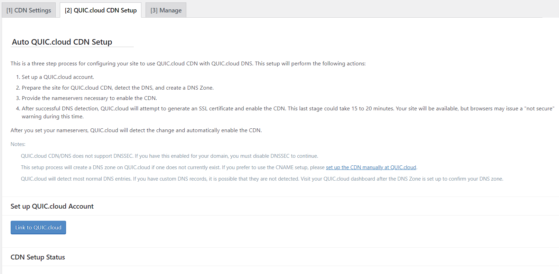Switch to the CDN Settings tab
The width and height of the screenshot is (559, 274).
(x=29, y=10)
